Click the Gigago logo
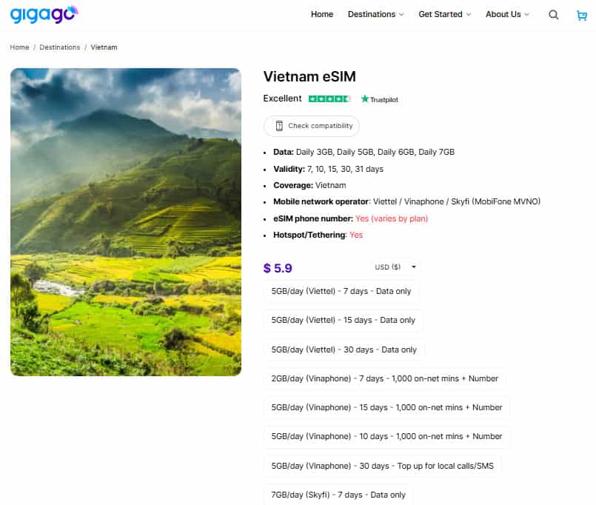Screen dimensions: 596x505 [44, 14]
